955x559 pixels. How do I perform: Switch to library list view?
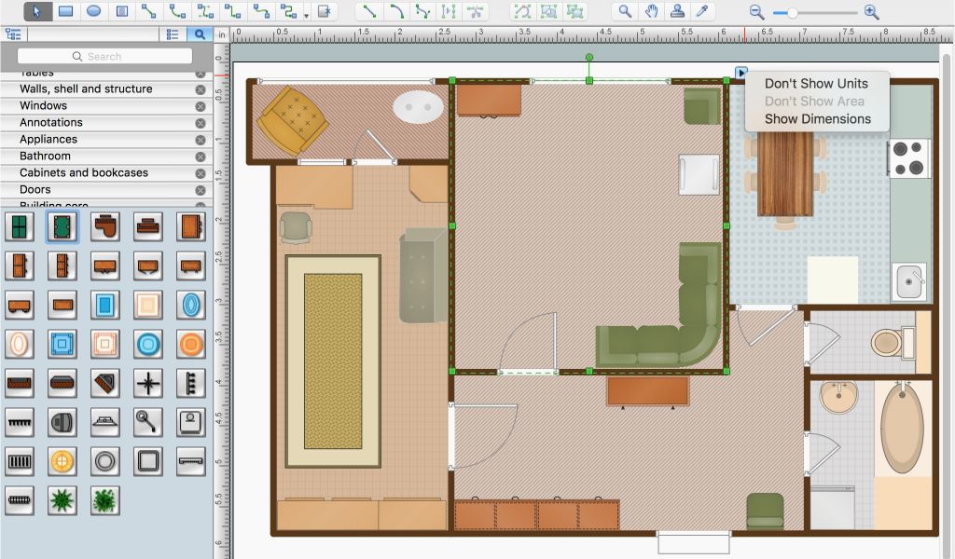tap(173, 34)
